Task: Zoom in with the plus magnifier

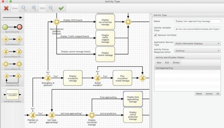Action: point(34,8)
